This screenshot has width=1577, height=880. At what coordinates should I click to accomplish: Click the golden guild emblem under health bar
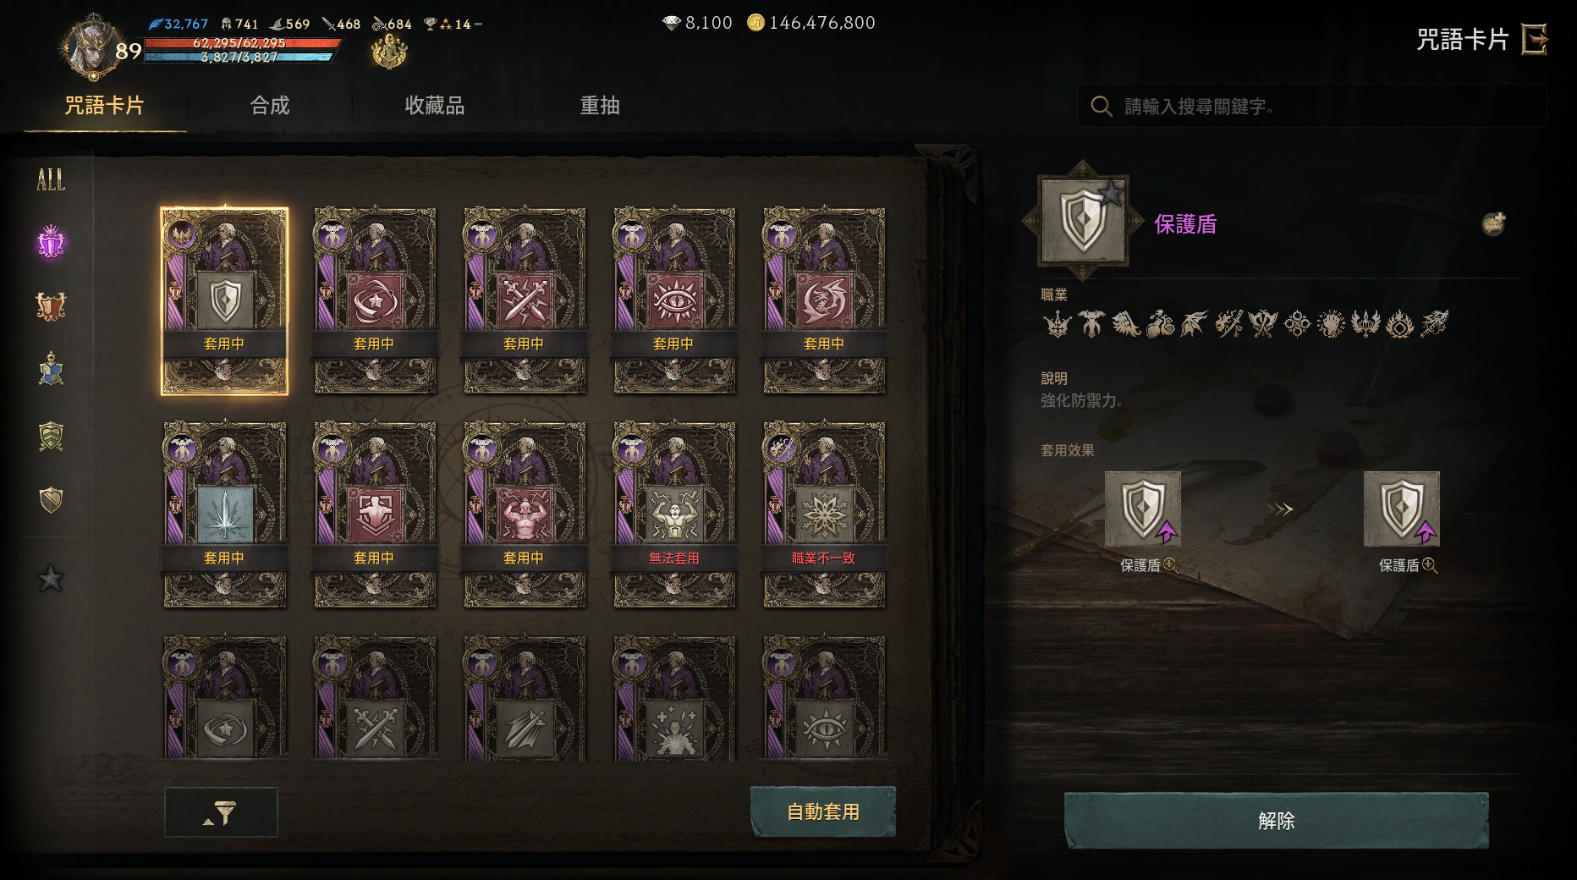(x=389, y=52)
